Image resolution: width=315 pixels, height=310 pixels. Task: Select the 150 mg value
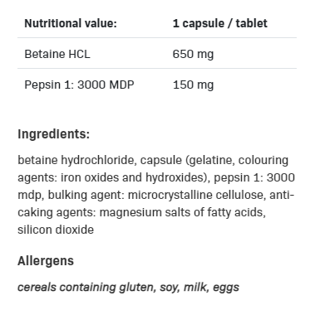[193, 85]
